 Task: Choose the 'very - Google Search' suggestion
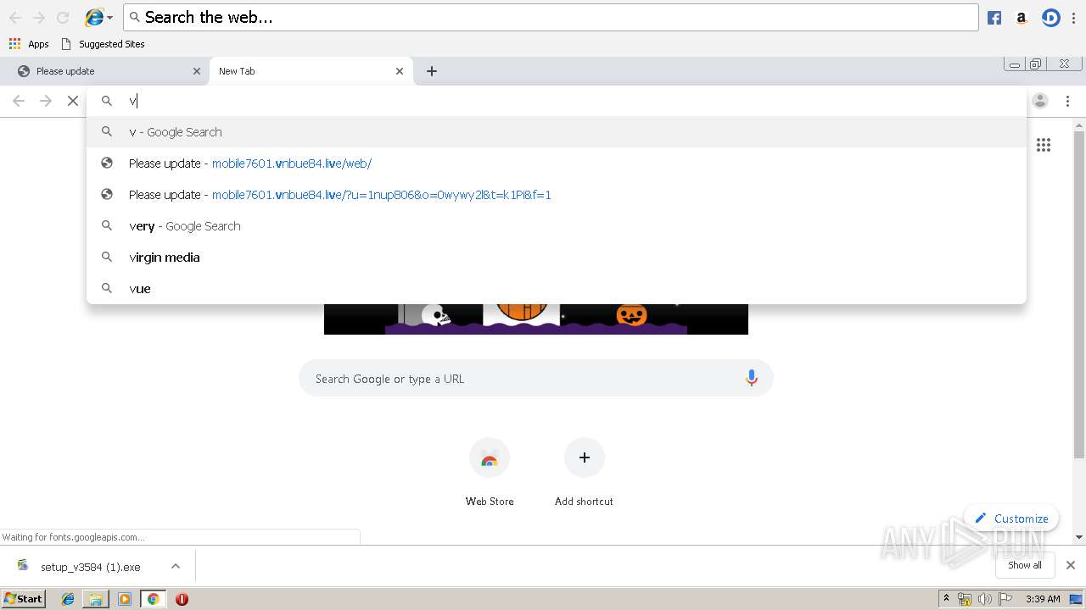(557, 226)
